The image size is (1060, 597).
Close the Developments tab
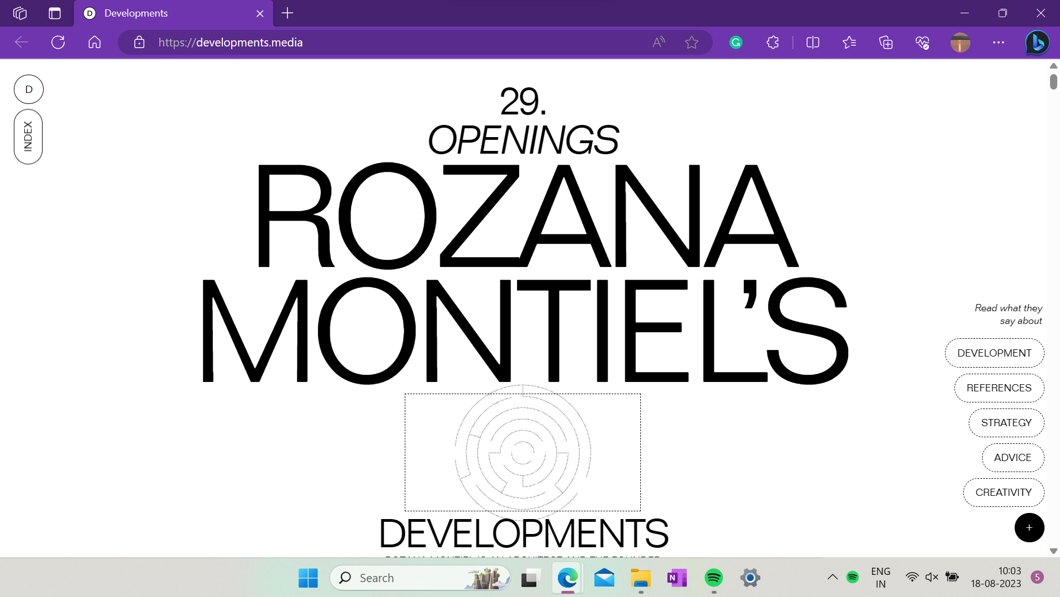coord(260,13)
